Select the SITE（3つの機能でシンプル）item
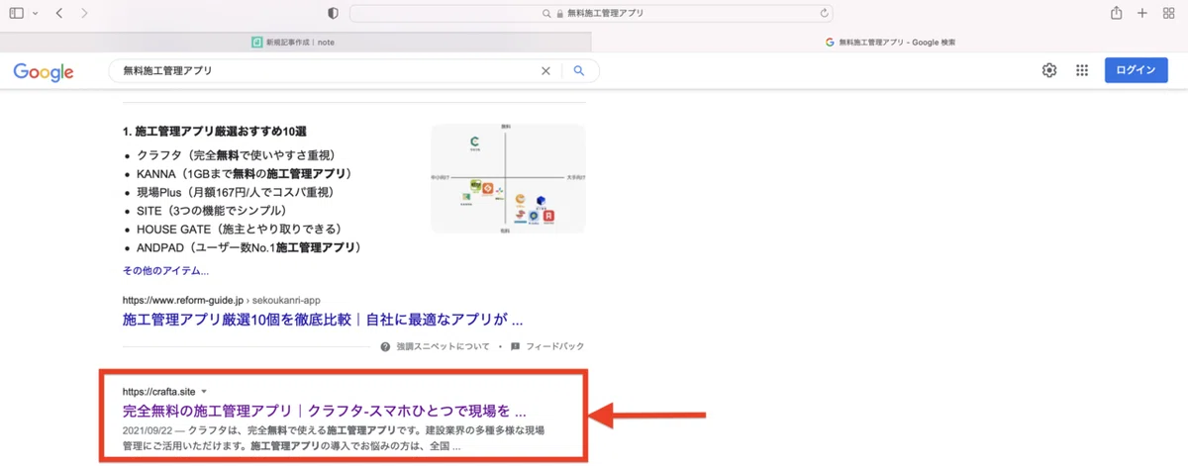The height and width of the screenshot is (466, 1188). click(x=214, y=211)
